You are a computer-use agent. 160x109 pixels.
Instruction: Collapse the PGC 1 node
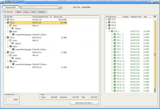[x=109, y=31]
